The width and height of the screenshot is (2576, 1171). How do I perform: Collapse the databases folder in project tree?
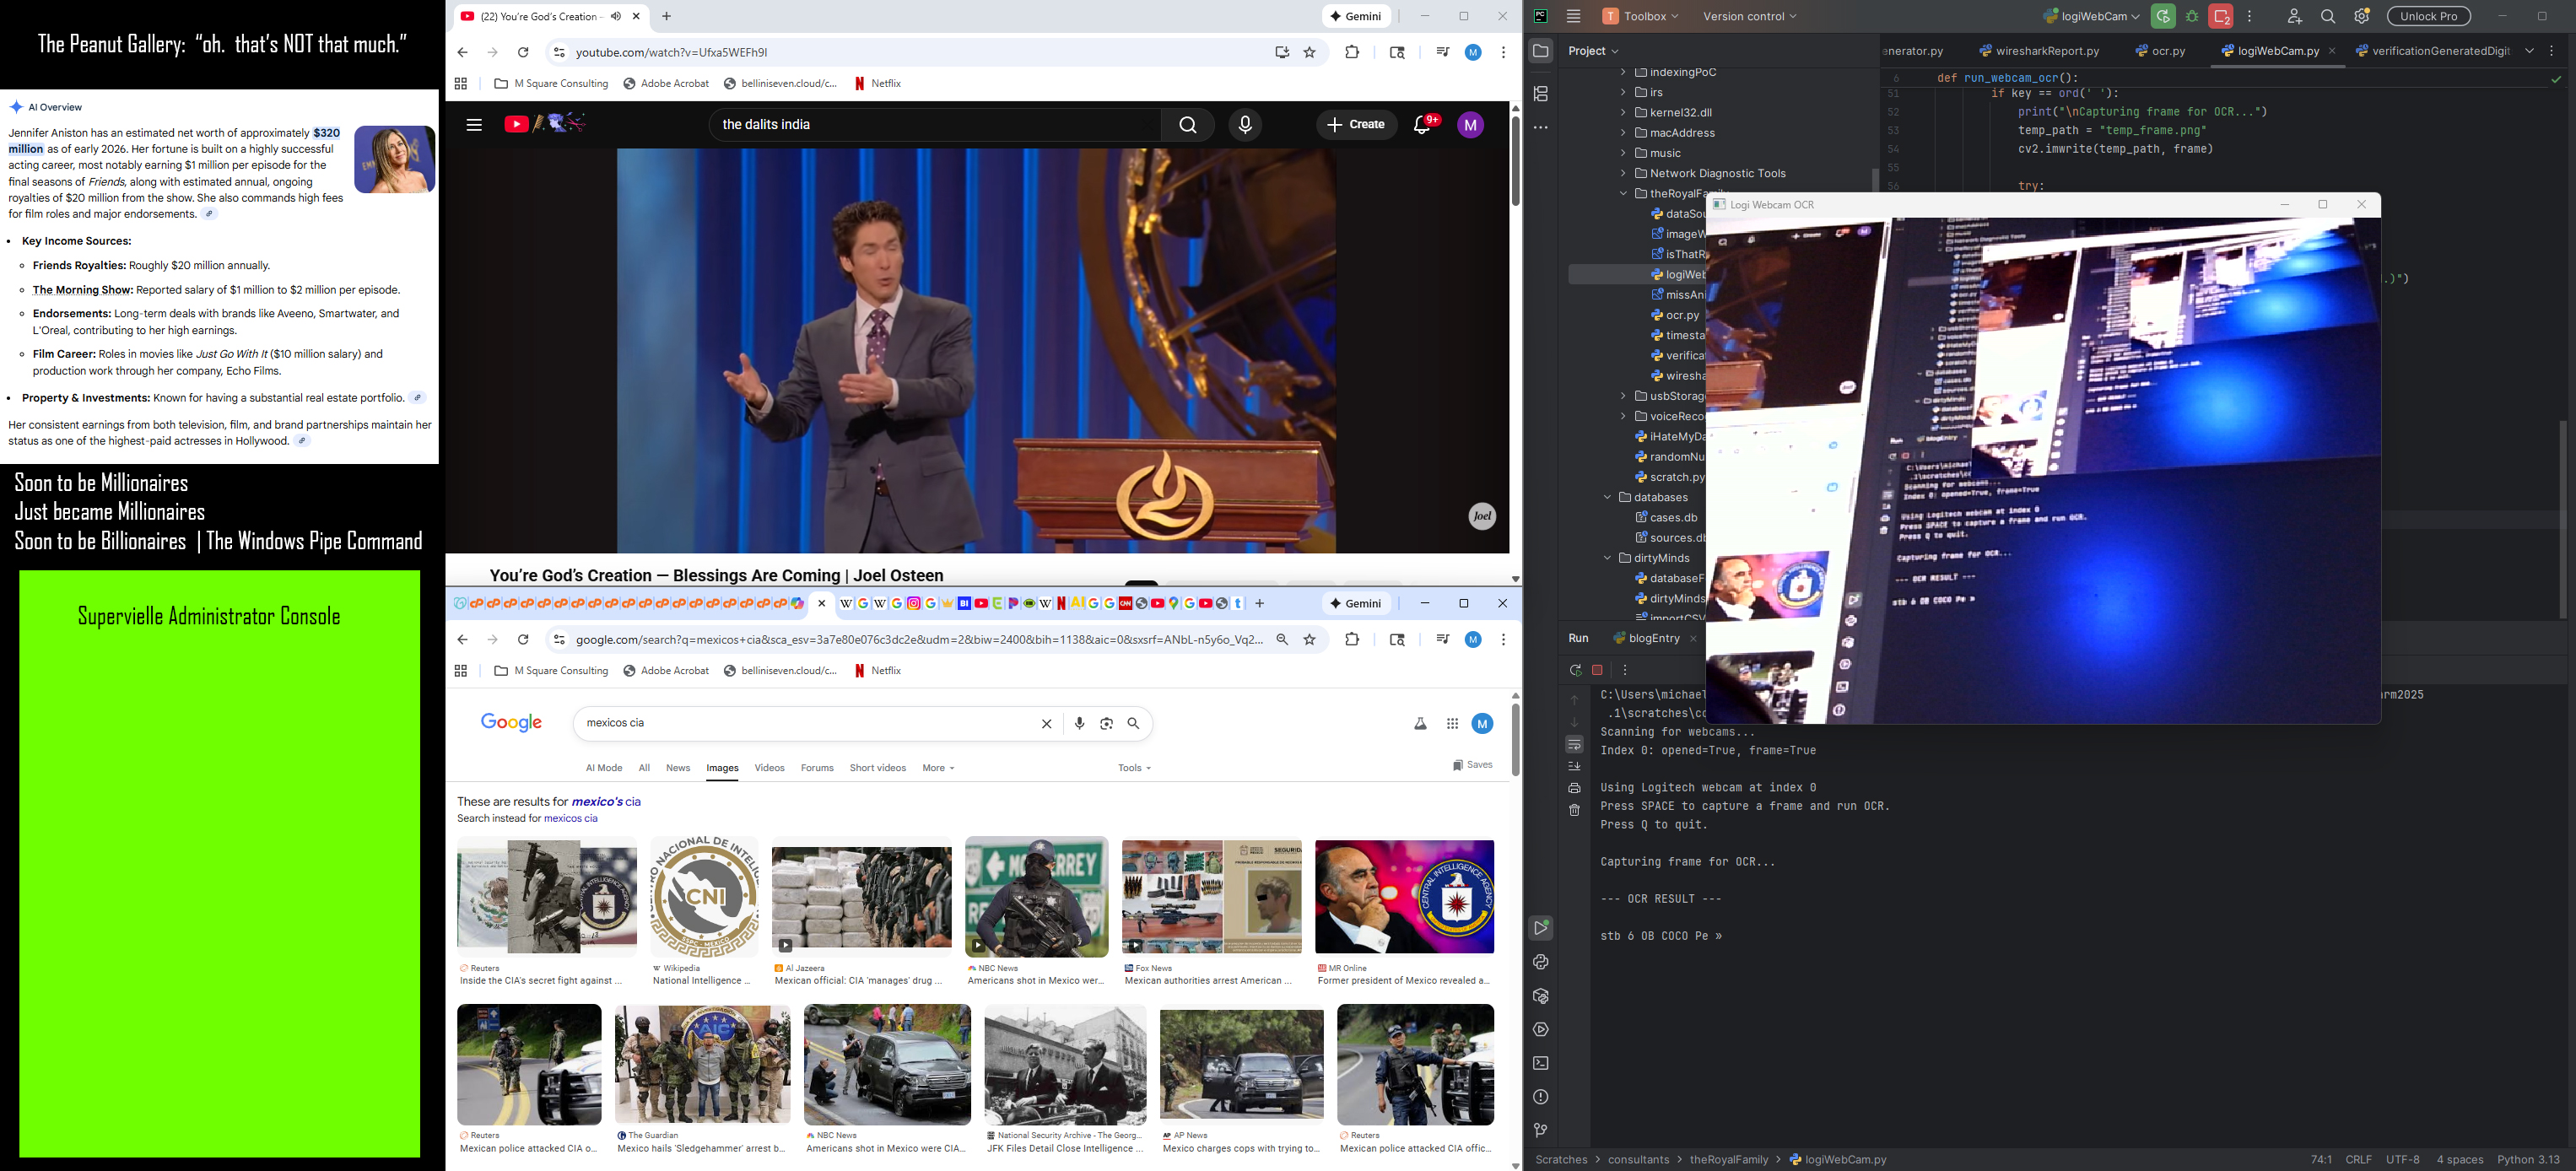click(1608, 497)
